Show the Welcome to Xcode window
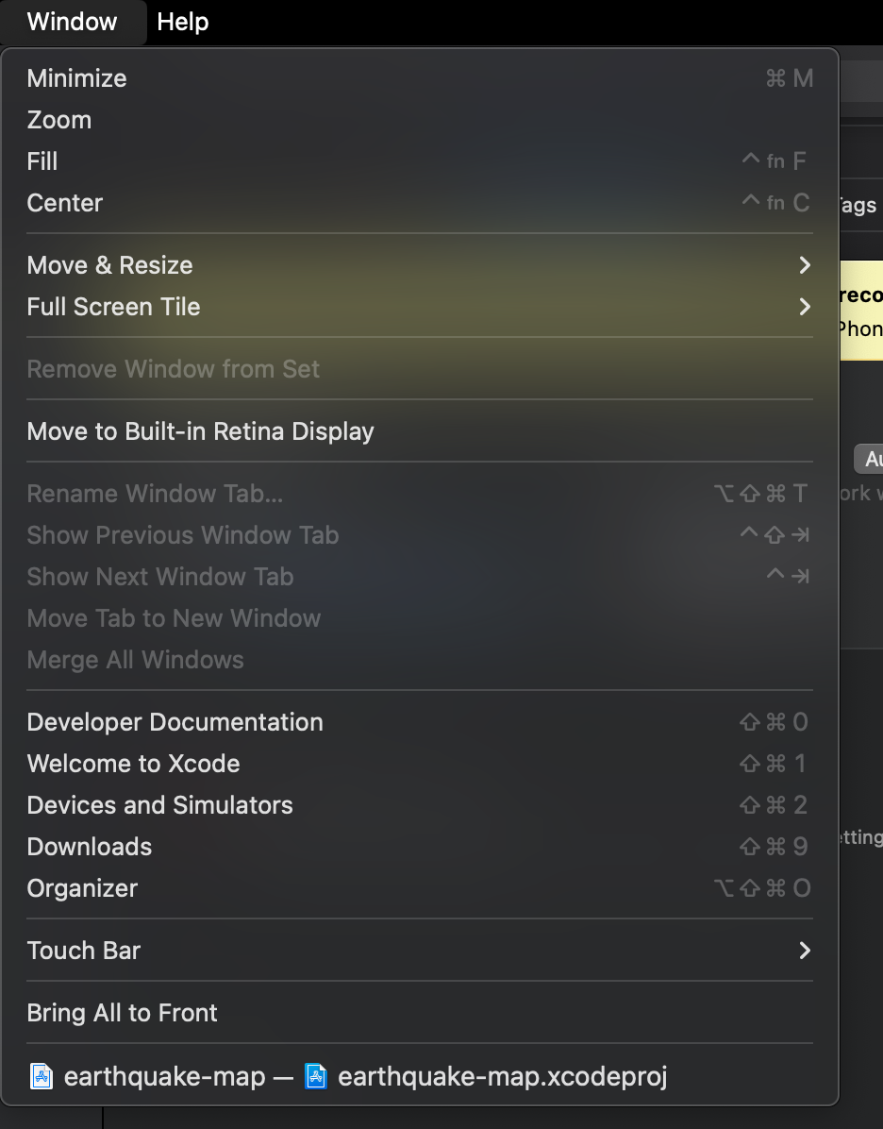This screenshot has height=1129, width=883. click(420, 764)
